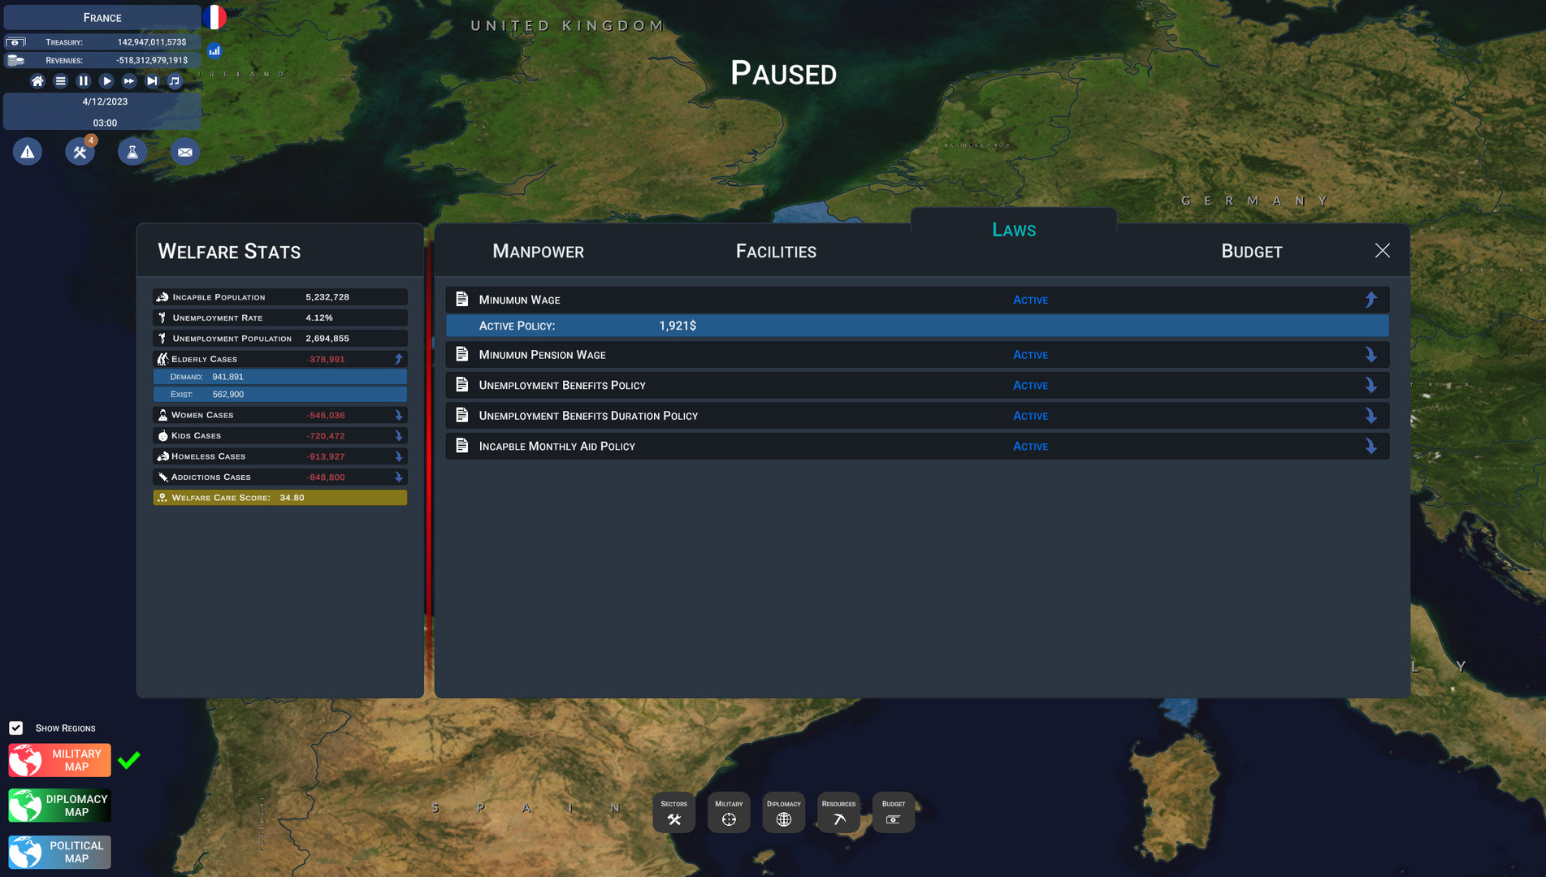The width and height of the screenshot is (1546, 877).
Task: Open the Sectors button in bottom bar
Action: (x=673, y=812)
